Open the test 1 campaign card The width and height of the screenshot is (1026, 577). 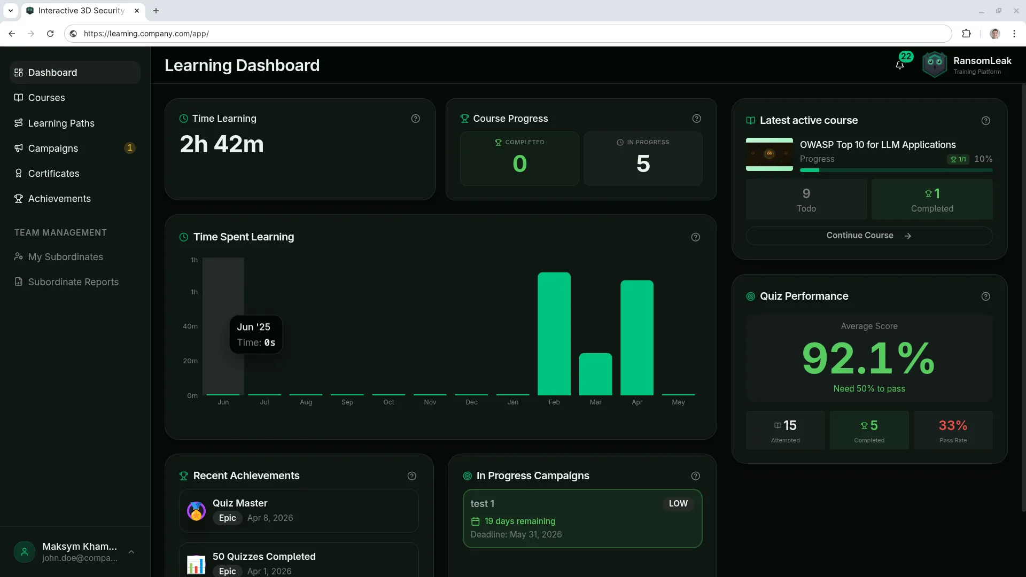[582, 518]
